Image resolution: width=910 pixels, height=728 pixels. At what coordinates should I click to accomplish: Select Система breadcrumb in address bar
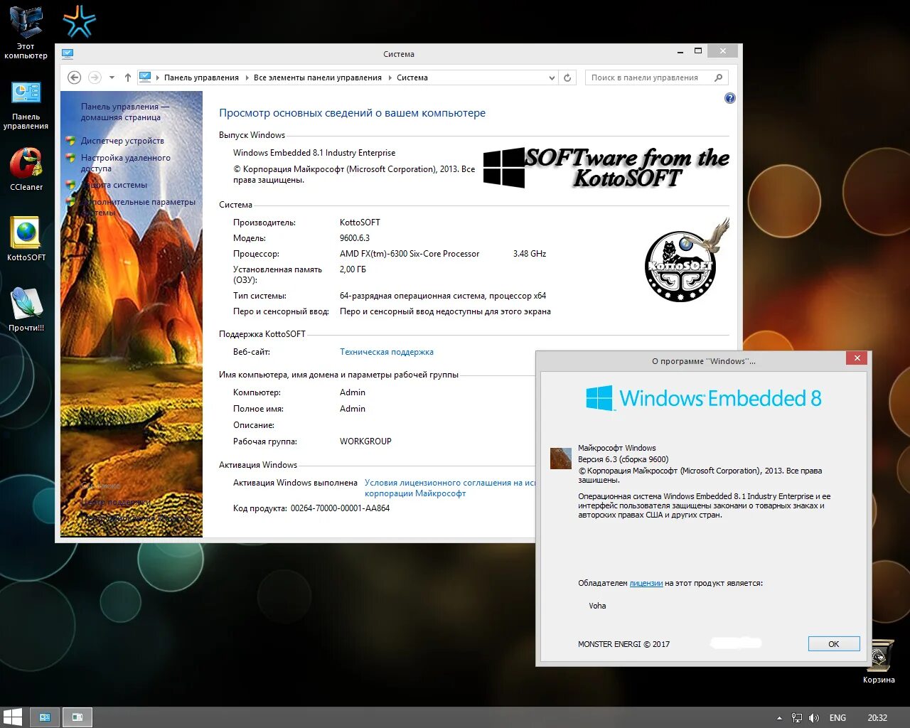(x=412, y=77)
